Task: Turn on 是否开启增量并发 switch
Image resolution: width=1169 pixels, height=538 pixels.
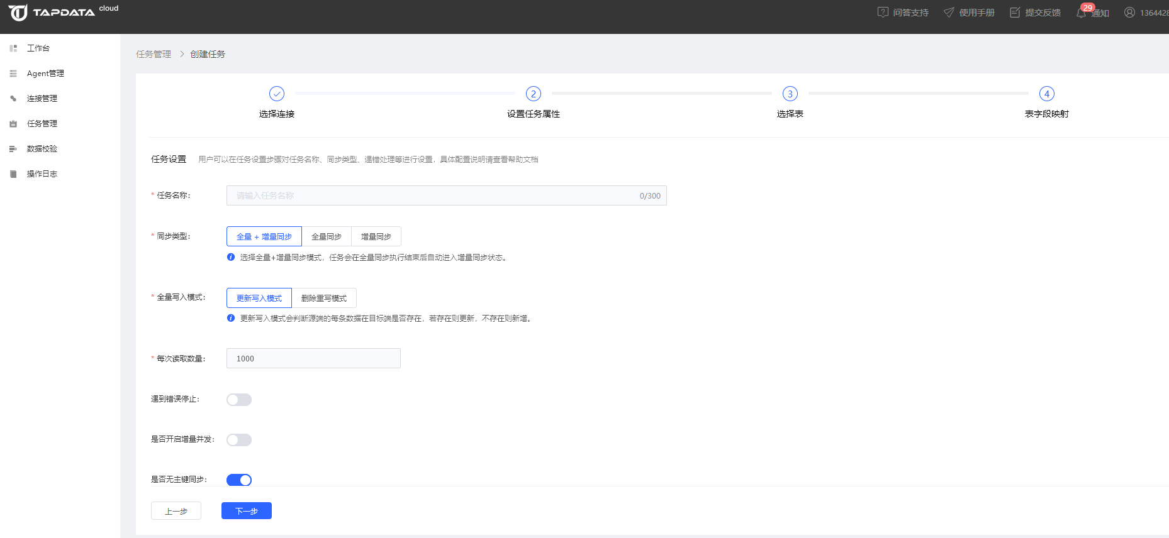Action: (239, 440)
